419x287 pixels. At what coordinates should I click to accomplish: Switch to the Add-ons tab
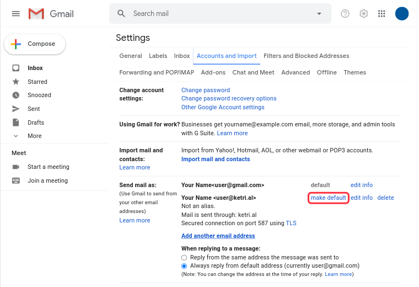tap(213, 72)
